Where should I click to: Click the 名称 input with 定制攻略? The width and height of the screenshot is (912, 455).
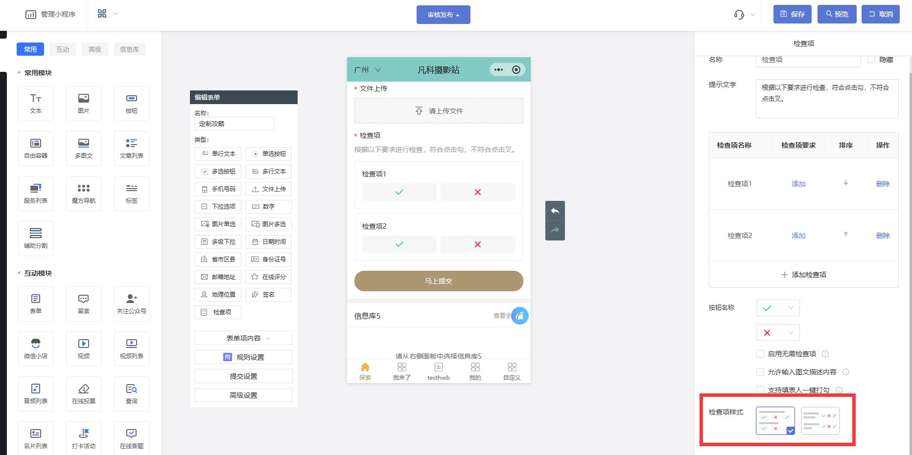tap(234, 124)
